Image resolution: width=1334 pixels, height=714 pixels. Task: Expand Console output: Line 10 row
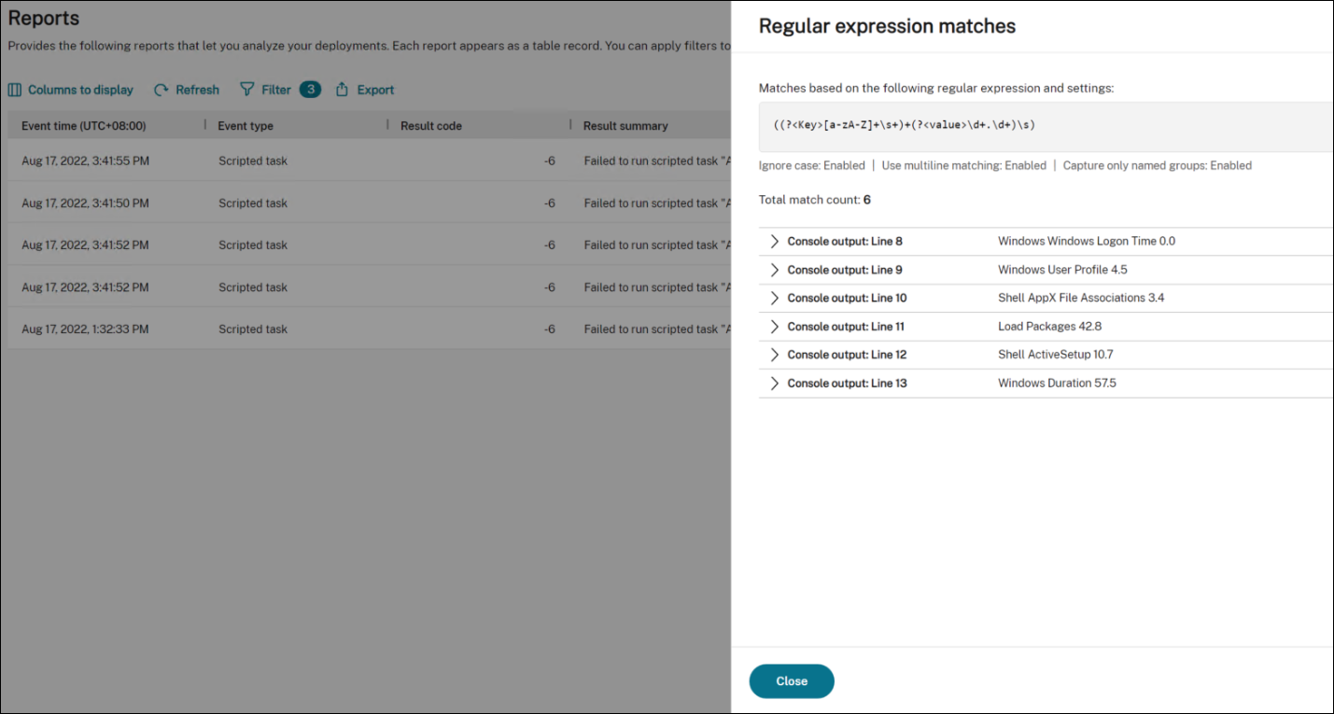tap(774, 299)
